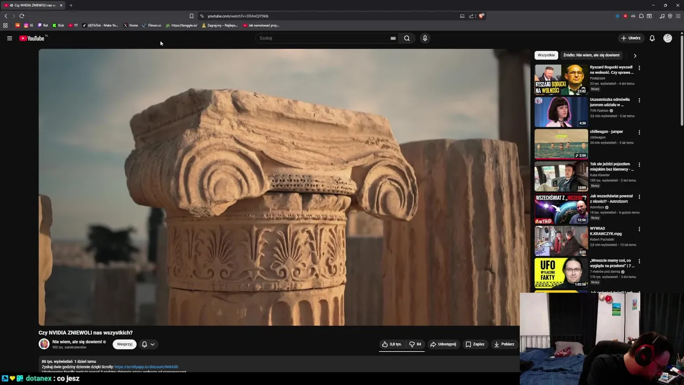
Task: Open WYWIAD K.KRAWCZYK.mpg video title
Action: (606, 231)
